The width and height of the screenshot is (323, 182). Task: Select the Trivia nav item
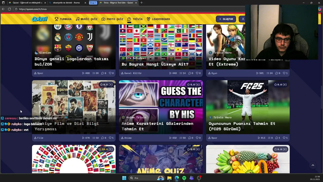tap(135, 19)
